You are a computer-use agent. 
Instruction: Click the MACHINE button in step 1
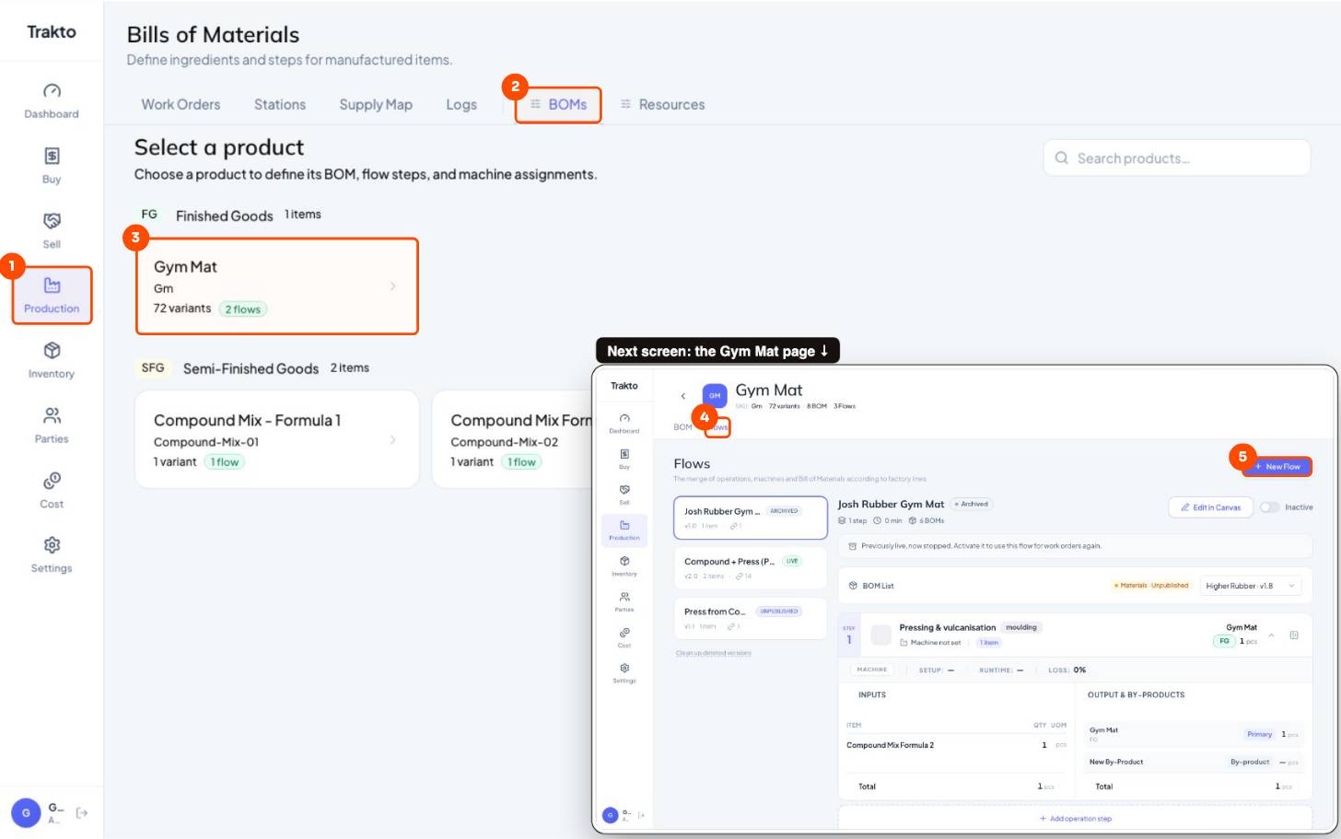point(871,670)
